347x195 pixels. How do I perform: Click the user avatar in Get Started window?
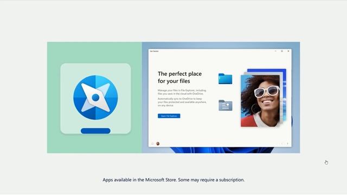(158, 144)
